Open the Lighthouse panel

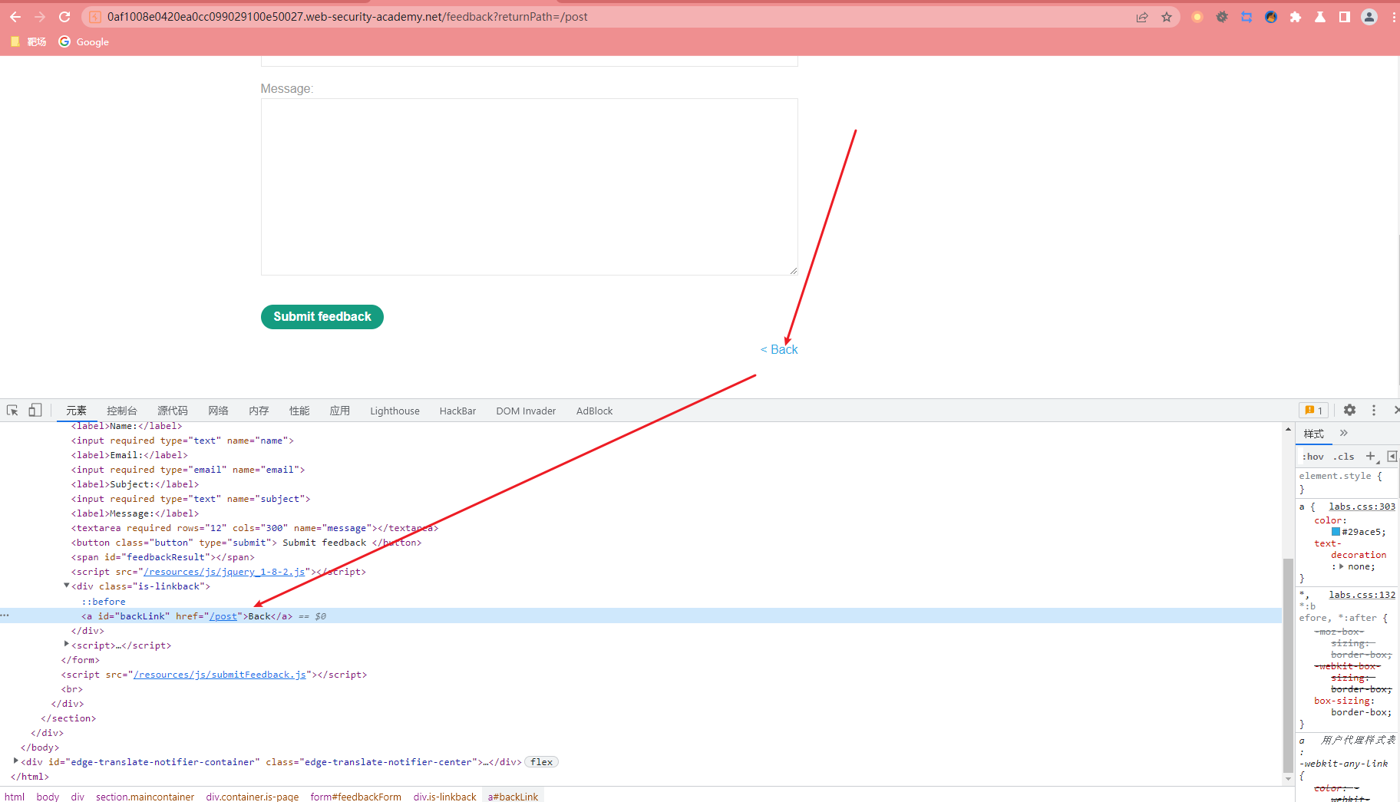click(x=394, y=410)
